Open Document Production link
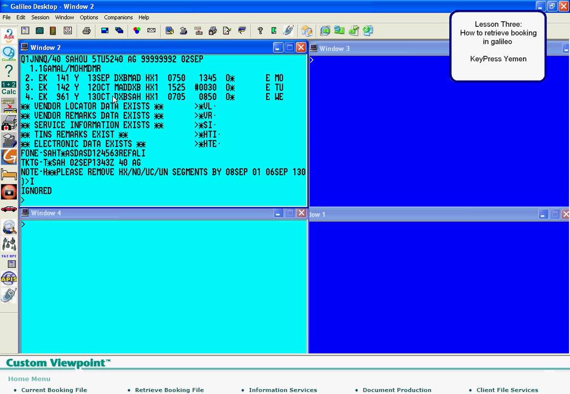This screenshot has width=570, height=394. pos(397,390)
